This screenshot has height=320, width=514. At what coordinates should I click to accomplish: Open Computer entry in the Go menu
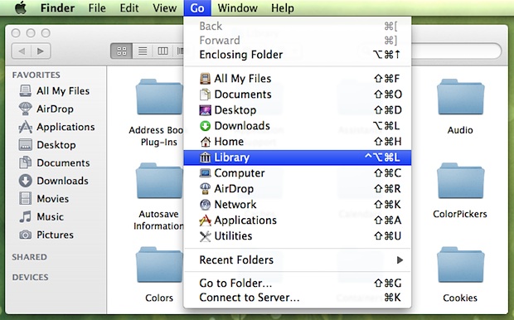tap(297, 173)
